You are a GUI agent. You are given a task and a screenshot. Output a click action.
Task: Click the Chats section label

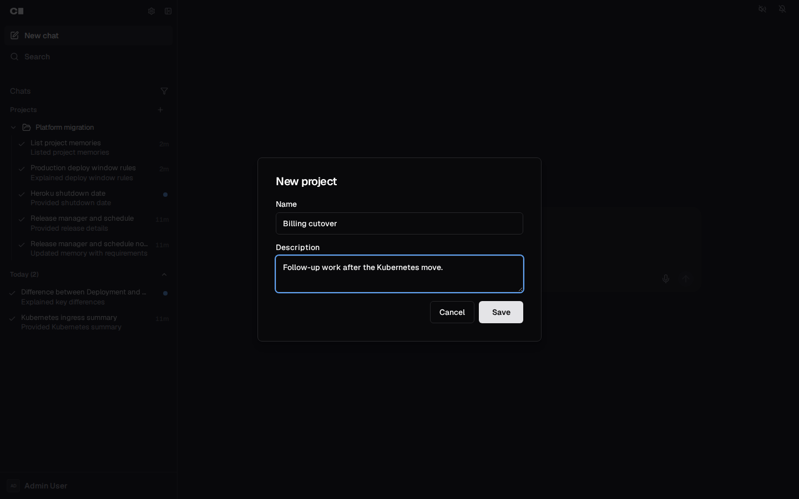(x=20, y=91)
